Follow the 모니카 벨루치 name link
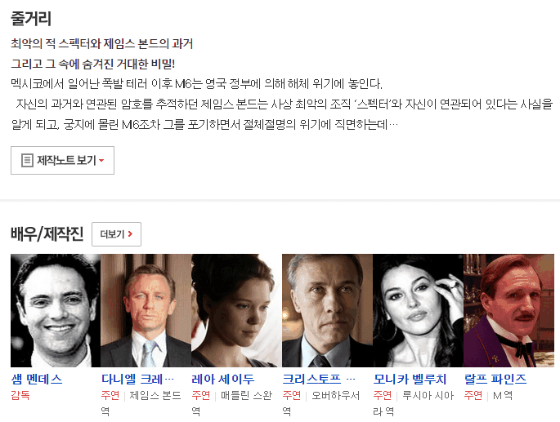 (410, 379)
